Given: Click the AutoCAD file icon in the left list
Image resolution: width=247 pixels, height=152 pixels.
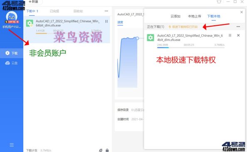Looking at the screenshot, I should coord(30,23).
